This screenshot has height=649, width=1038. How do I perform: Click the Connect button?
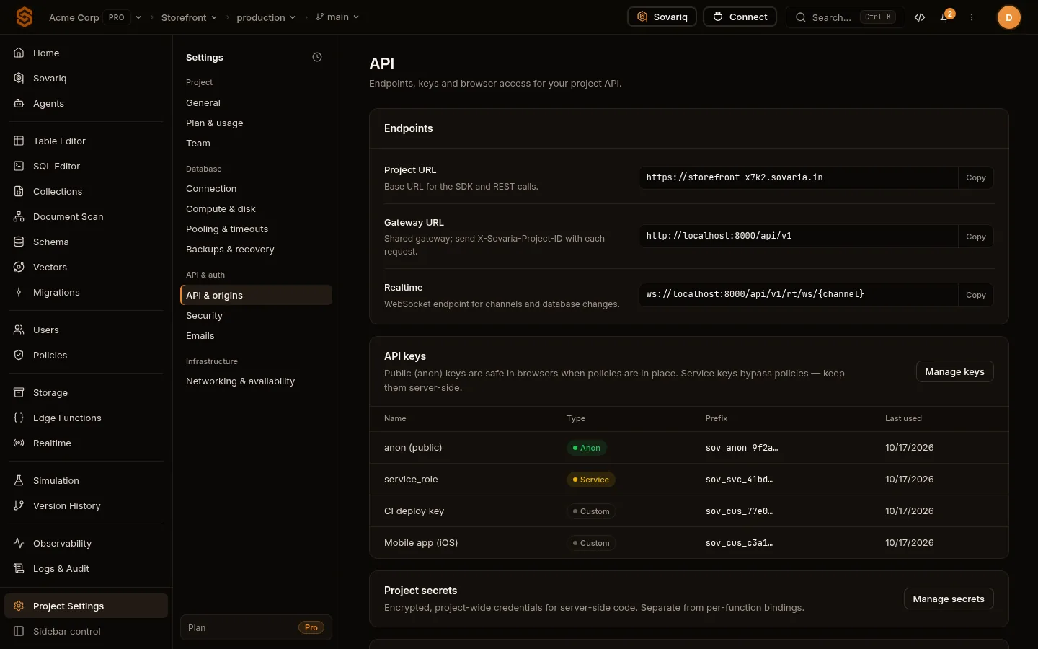(740, 17)
